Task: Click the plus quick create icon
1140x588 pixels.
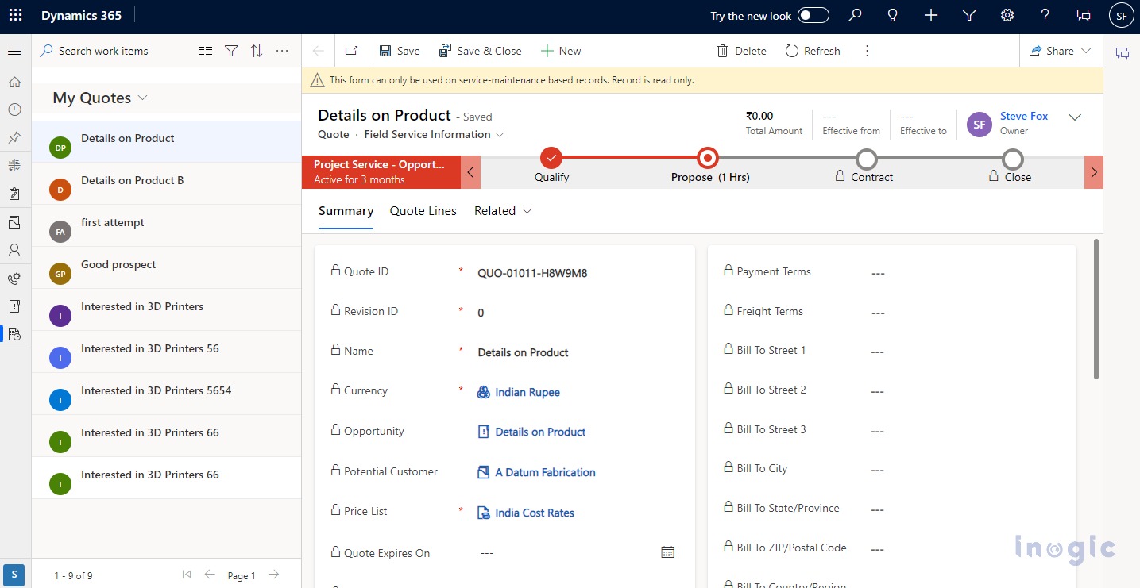Action: (931, 16)
